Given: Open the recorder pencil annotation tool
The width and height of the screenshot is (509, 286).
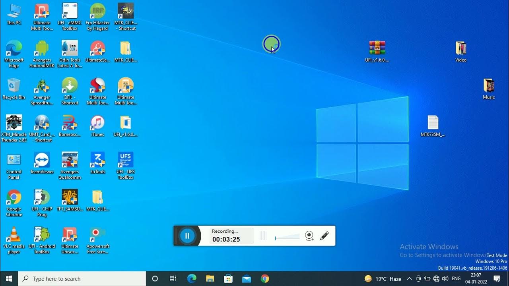Looking at the screenshot, I should coord(324,236).
